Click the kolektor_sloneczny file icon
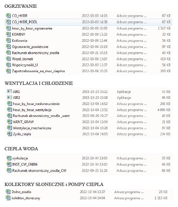The image size is (178, 207). pos(8,198)
